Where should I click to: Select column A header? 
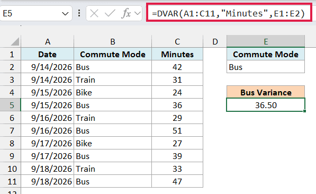click(x=48, y=41)
